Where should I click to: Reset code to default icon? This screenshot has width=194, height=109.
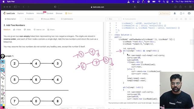181,19
